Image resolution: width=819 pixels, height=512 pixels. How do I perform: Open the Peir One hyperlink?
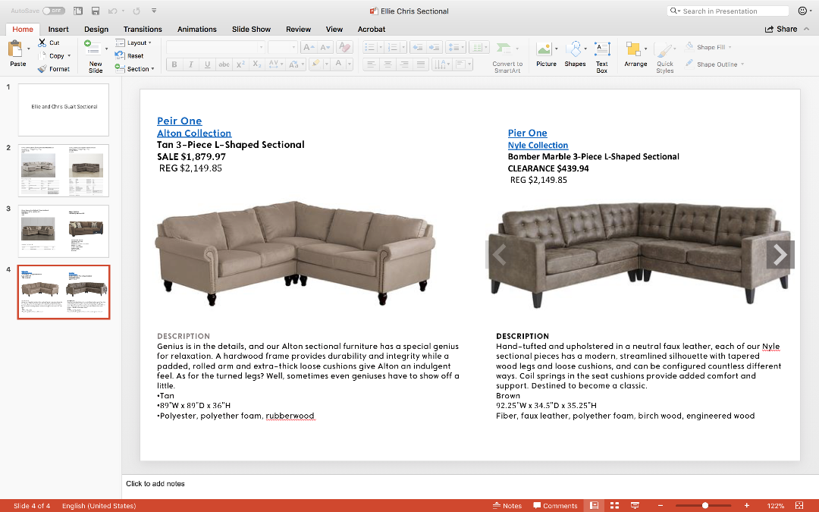pyautogui.click(x=179, y=121)
